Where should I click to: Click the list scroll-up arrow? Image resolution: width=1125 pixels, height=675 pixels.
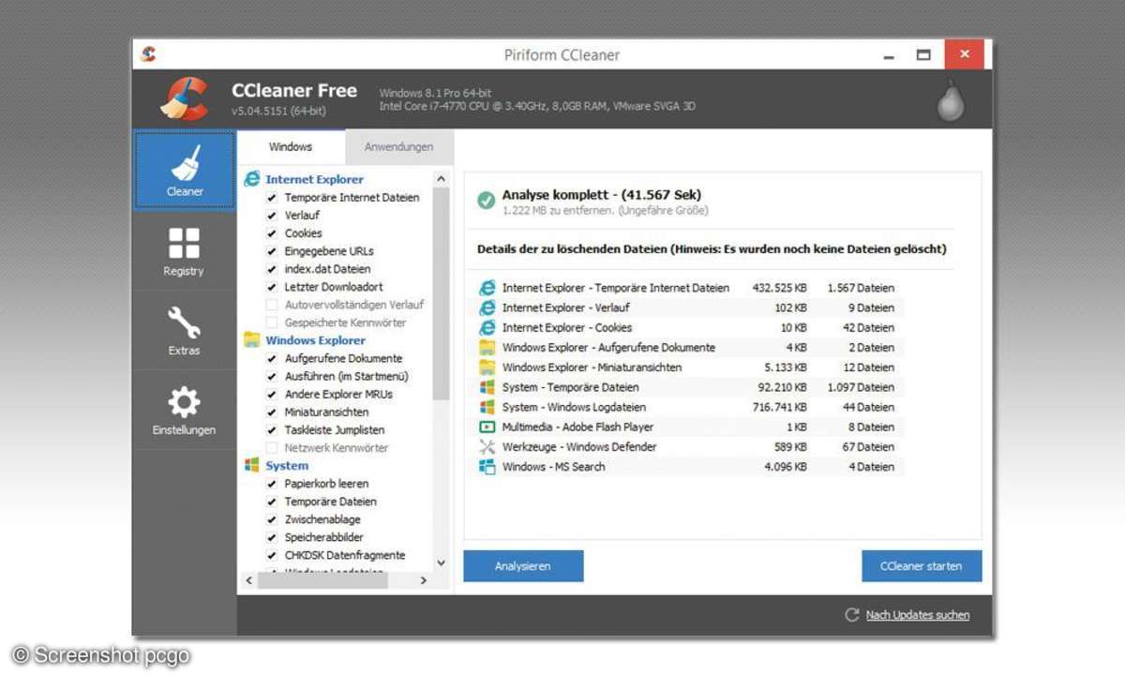click(442, 178)
